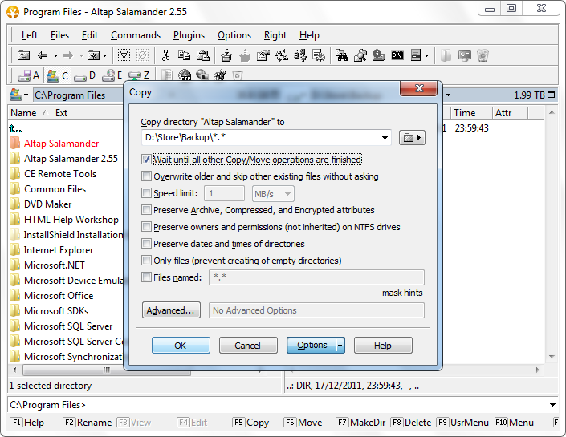Click the FTP client globe icon
566x437 pixels.
click(x=185, y=75)
